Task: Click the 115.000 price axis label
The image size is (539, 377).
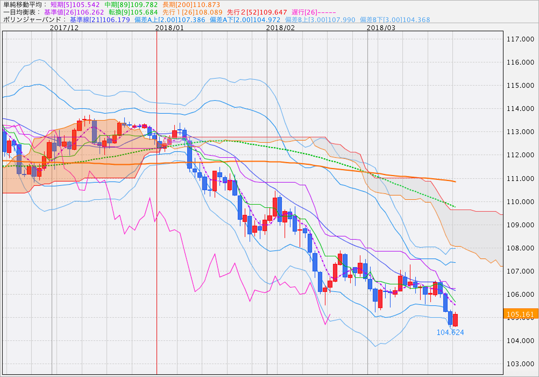Action: pyautogui.click(x=520, y=86)
